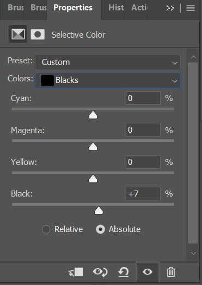Select the layer mask icon

(x=38, y=34)
